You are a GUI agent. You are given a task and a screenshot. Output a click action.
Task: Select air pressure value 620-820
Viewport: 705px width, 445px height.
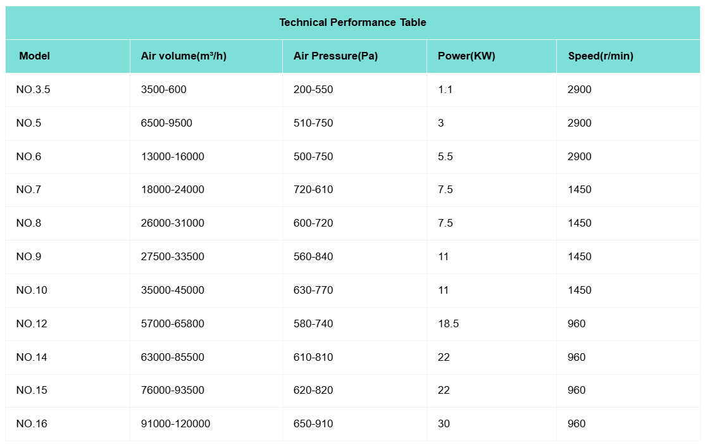(313, 391)
